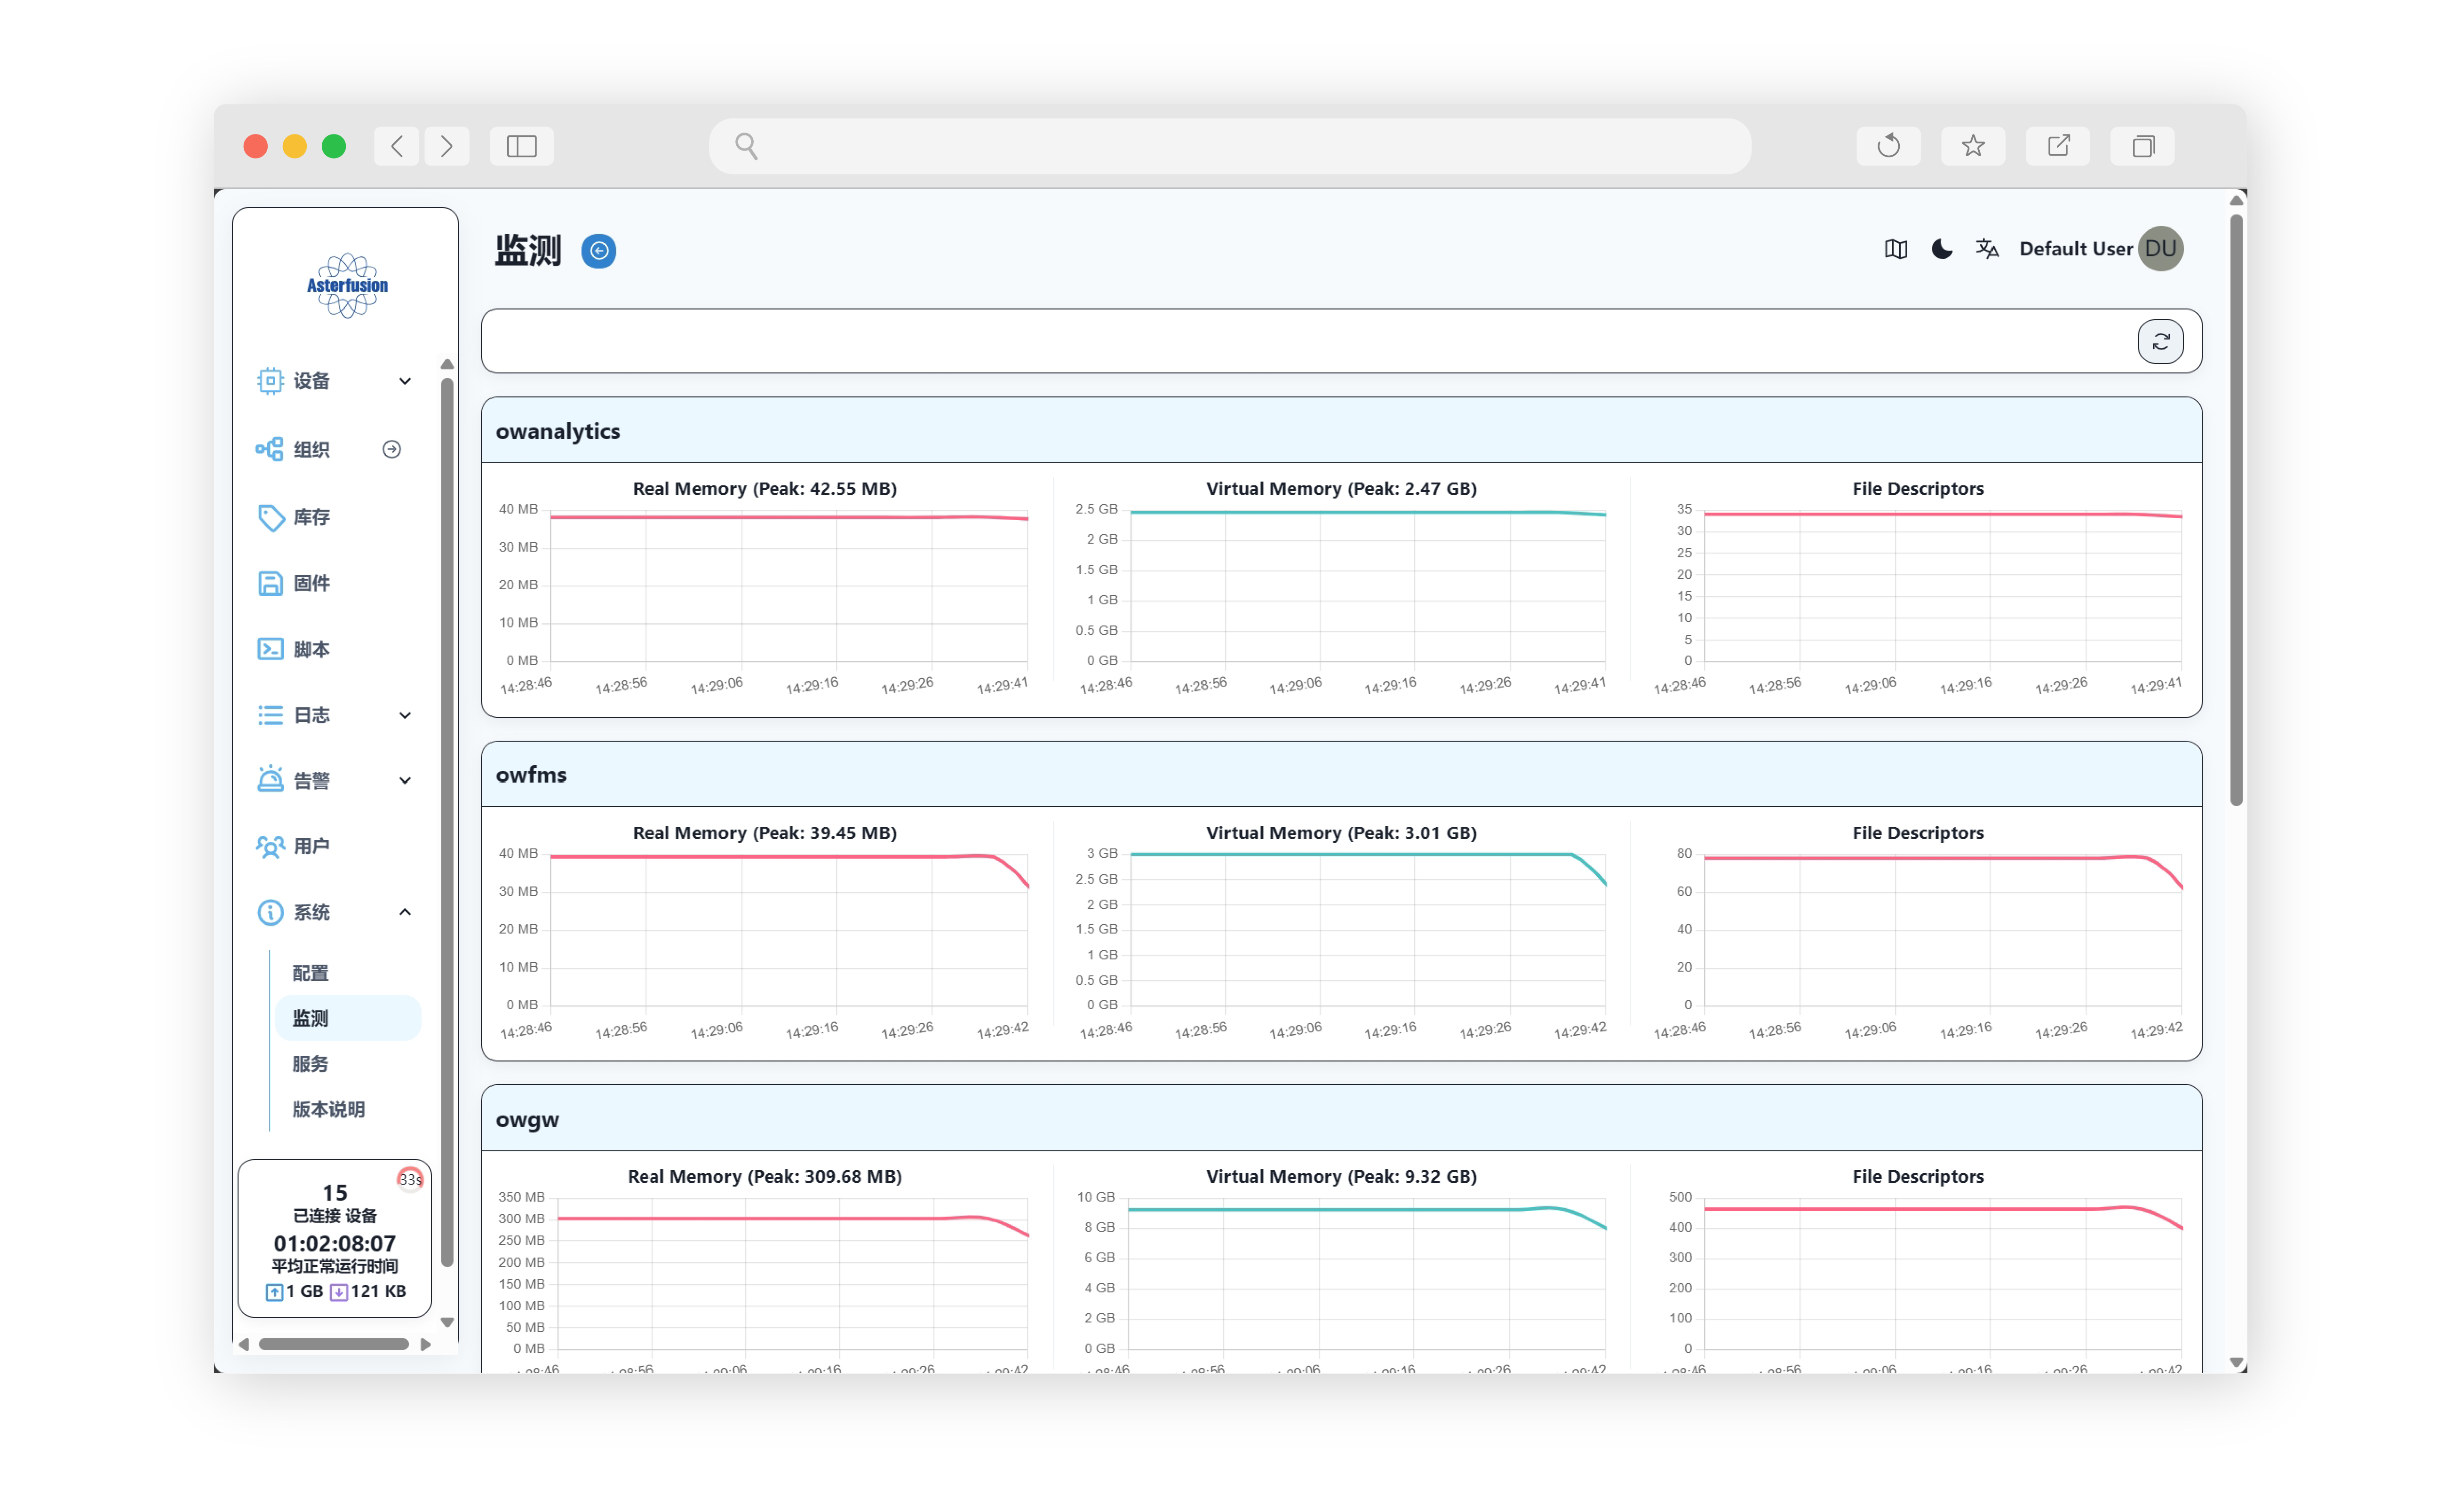Expand the 设备 menu chevron
Screen dimensions: 2461x1512
click(x=404, y=381)
